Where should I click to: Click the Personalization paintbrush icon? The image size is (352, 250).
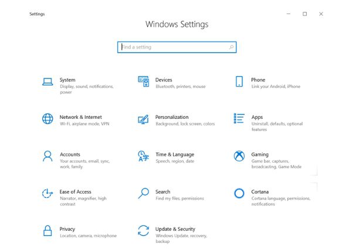[x=143, y=119]
